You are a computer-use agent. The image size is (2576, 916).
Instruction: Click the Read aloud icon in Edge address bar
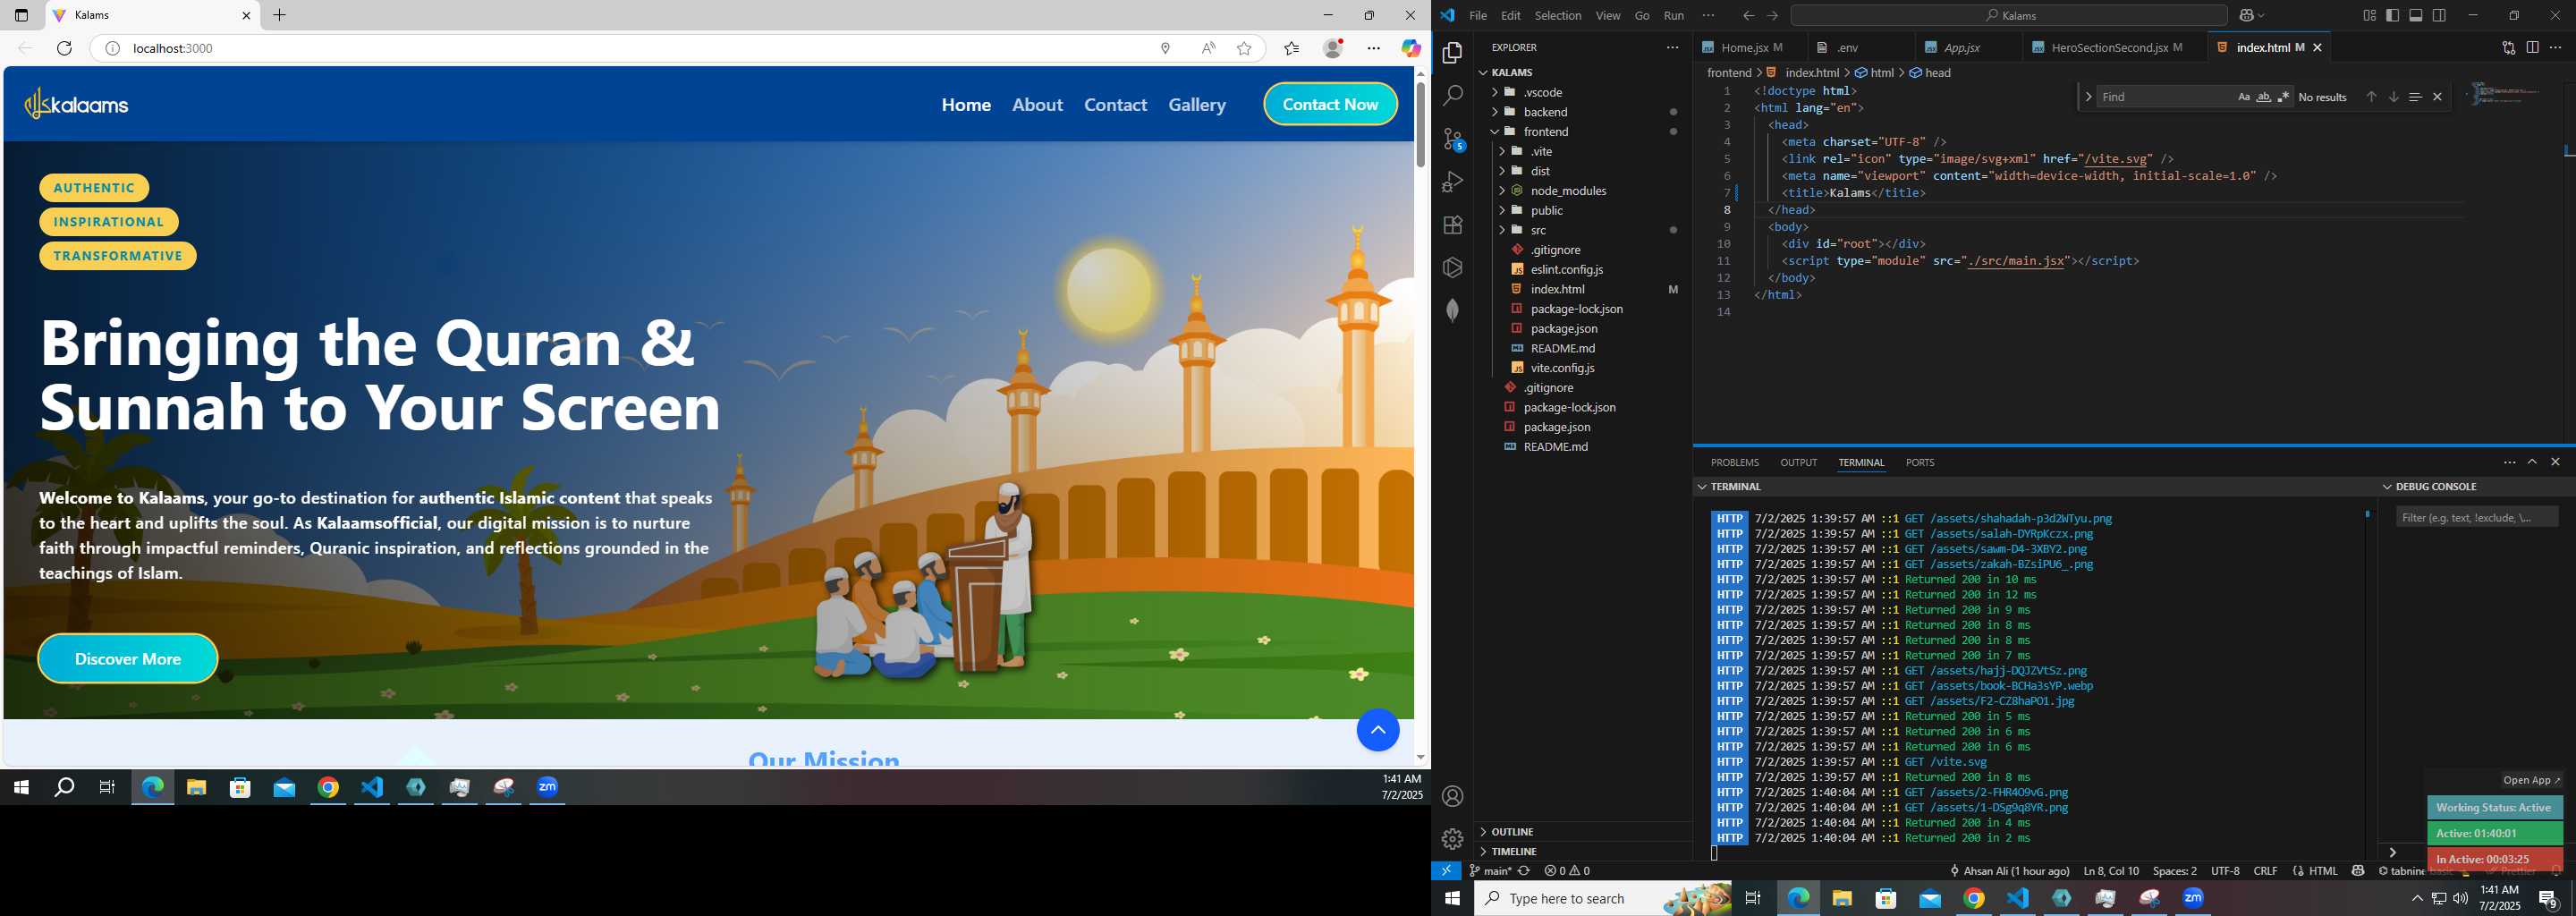1209,48
